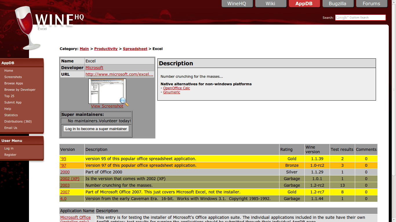
Task: Open the Excel 2003 version entry
Action: [65, 185]
